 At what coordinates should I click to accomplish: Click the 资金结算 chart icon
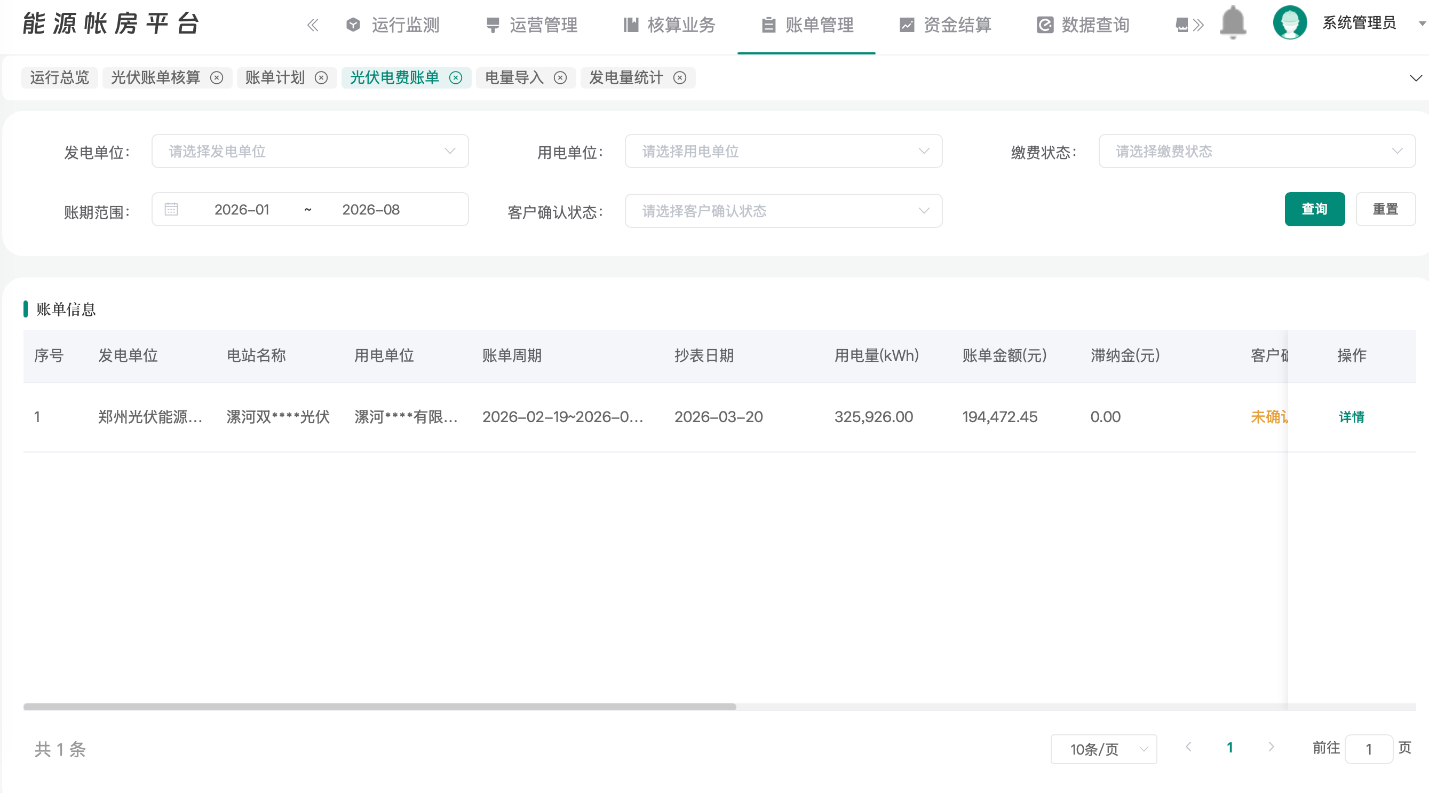coord(907,25)
